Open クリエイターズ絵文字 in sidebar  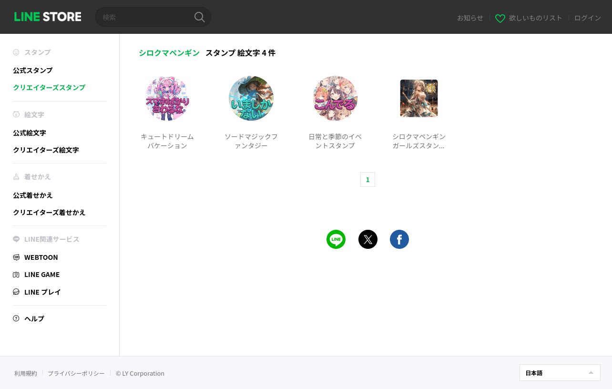point(46,150)
